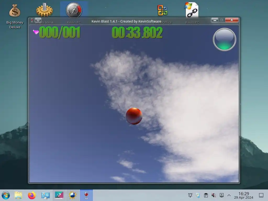The height and width of the screenshot is (201, 268).
Task: Click the red ball in Kevin Blast
Action: [134, 116]
